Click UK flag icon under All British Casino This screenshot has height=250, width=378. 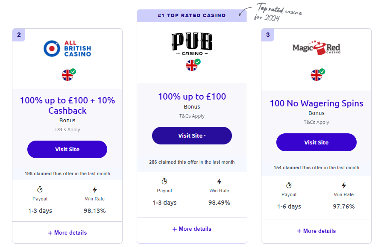click(67, 75)
